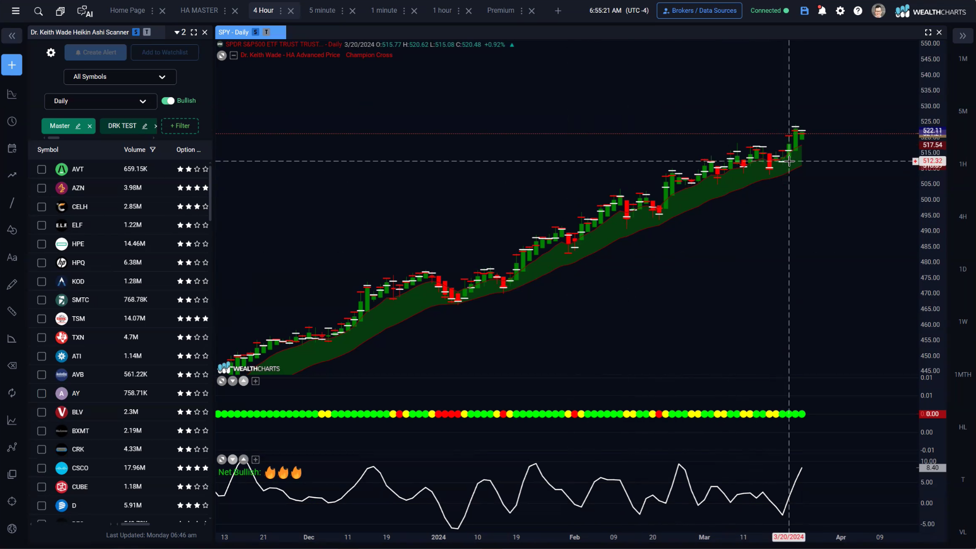Screen dimensions: 976x549
Task: Select the trend line tool in sidebar
Action: [12, 203]
